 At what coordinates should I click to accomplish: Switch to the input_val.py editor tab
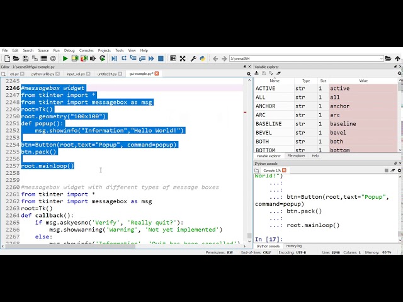tap(76, 74)
